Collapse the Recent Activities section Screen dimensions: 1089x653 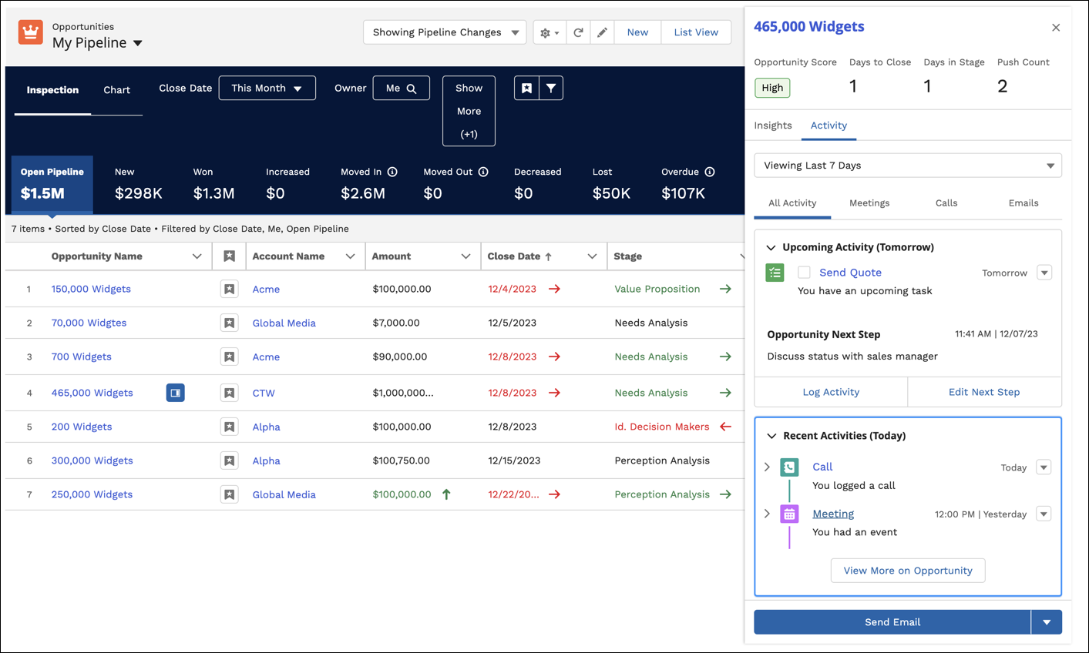[771, 436]
